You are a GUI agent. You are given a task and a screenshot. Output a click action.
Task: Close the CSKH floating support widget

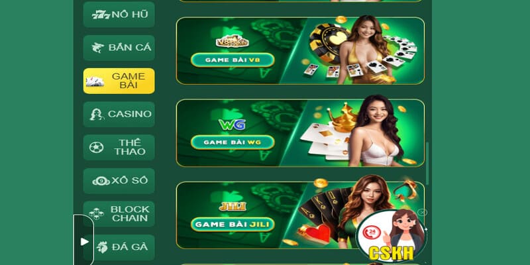[x=422, y=212]
